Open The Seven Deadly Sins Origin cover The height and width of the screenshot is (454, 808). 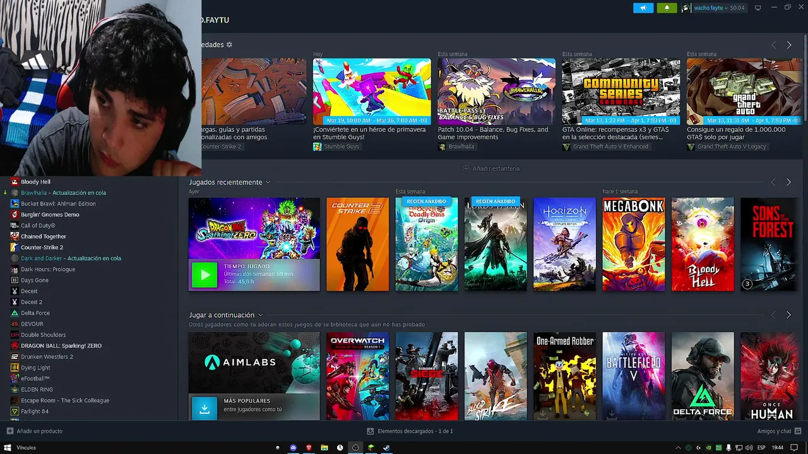click(x=427, y=245)
